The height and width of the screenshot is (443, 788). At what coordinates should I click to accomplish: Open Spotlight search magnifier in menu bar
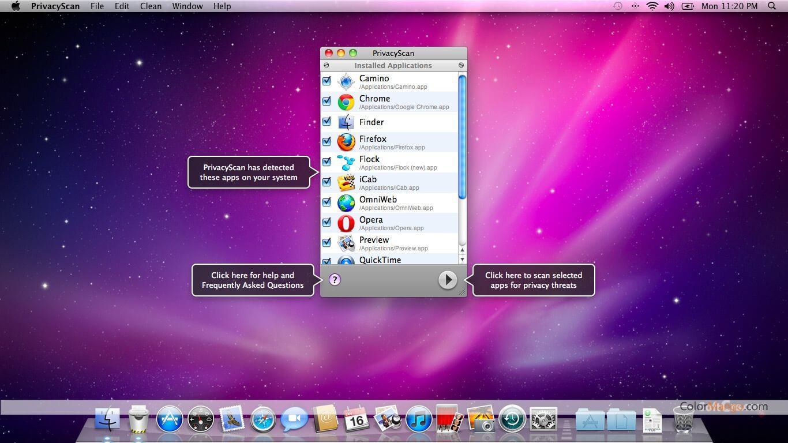772,6
